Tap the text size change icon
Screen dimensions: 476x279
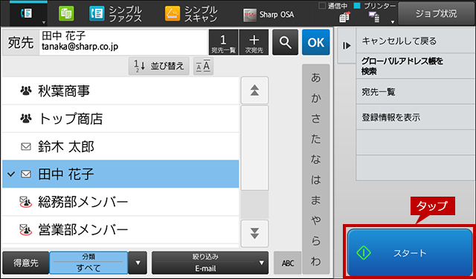coord(203,66)
